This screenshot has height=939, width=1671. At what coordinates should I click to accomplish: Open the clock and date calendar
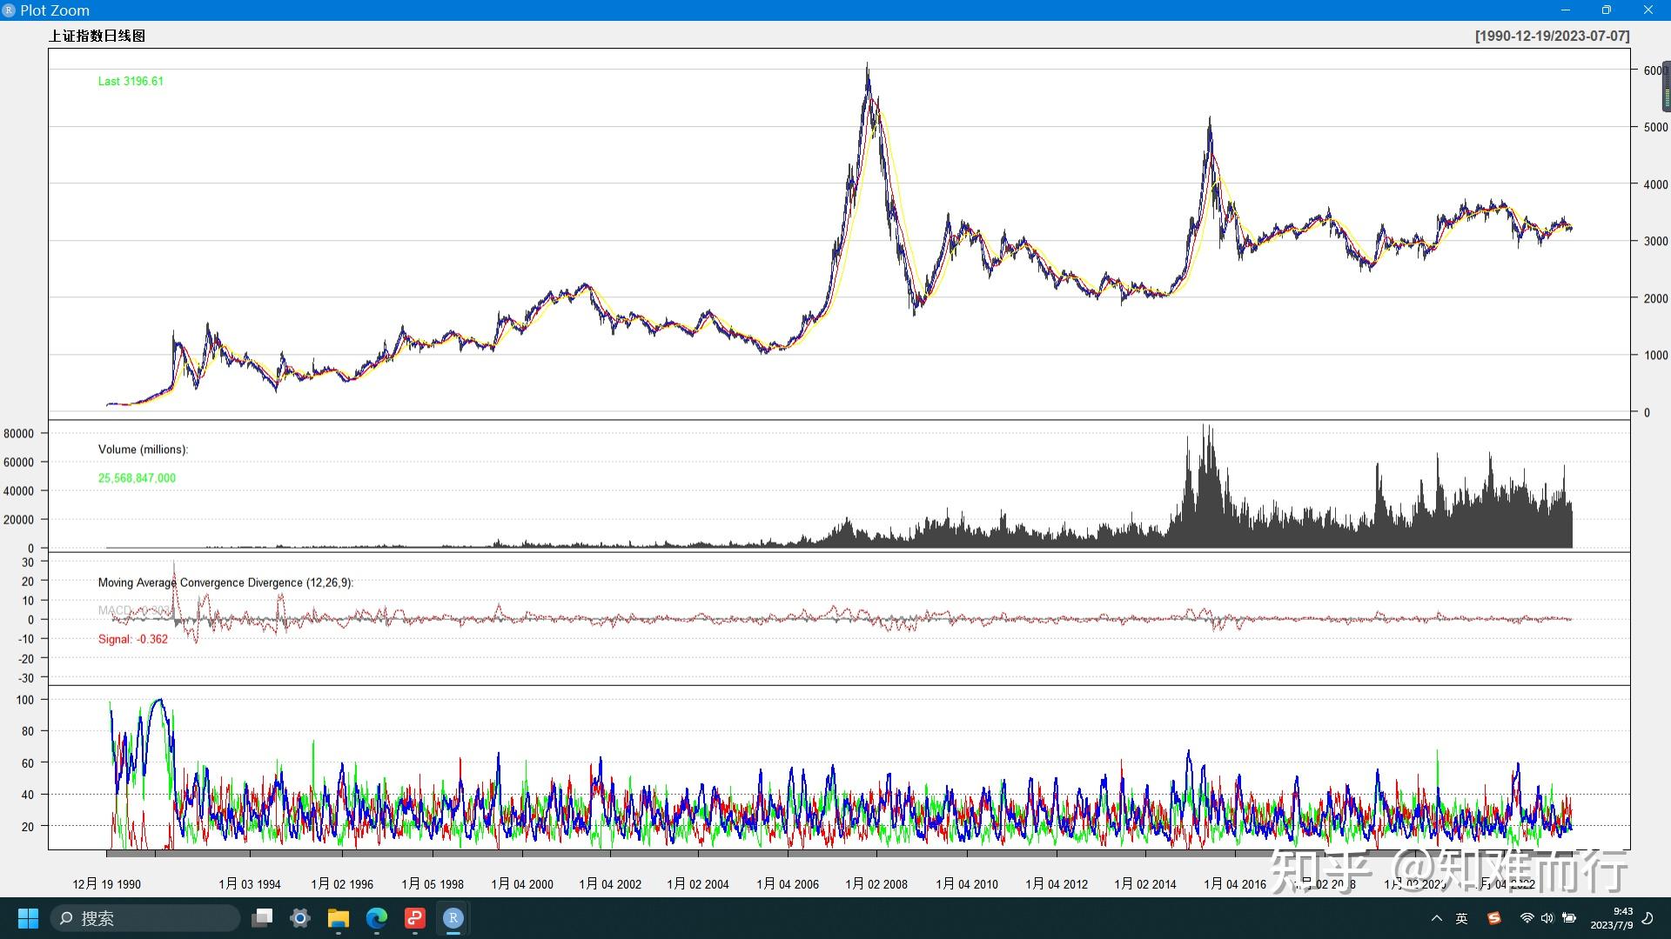(x=1612, y=918)
